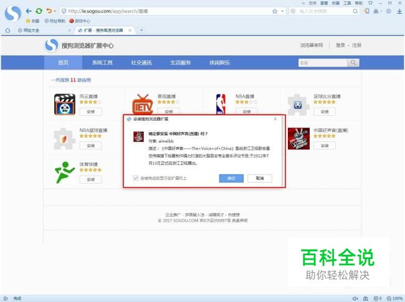Close the install extension dialog
The height and width of the screenshot is (302, 405).
275,119
